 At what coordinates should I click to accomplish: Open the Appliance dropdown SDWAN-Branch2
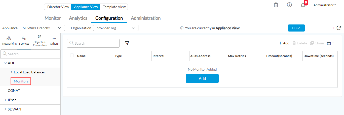click(42, 28)
